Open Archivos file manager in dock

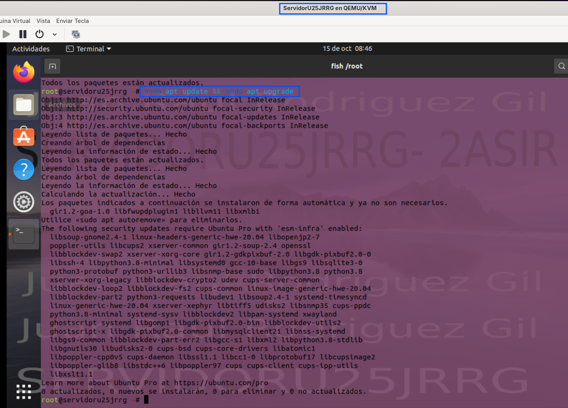(24, 105)
